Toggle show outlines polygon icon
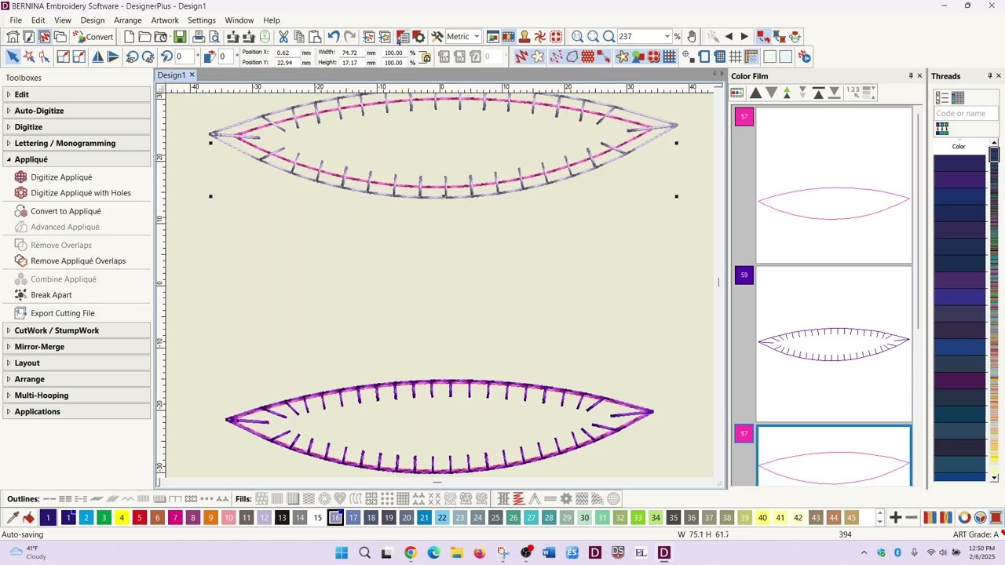 pyautogui.click(x=572, y=56)
